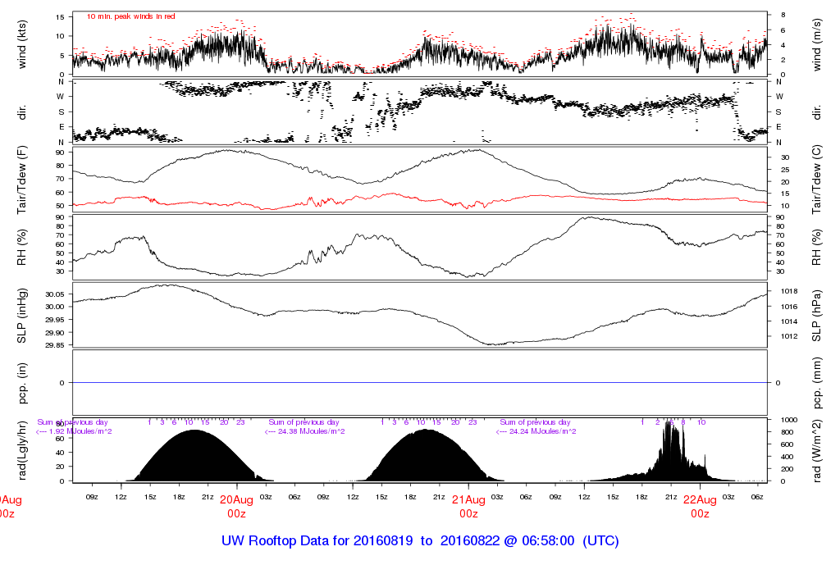840x574 pixels.
Task: Select the 'SLP (inHg)' axis label
Action: pyautogui.click(x=22, y=316)
